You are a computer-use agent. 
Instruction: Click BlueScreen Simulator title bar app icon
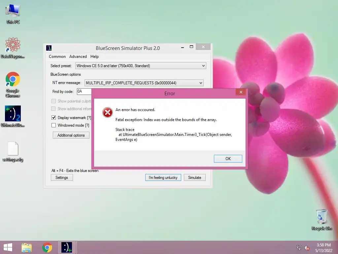coord(49,48)
